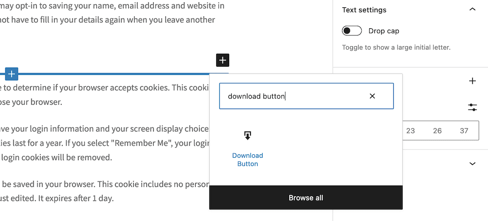Choose font size 23
Viewport: 488px width, 221px height.
(410, 130)
